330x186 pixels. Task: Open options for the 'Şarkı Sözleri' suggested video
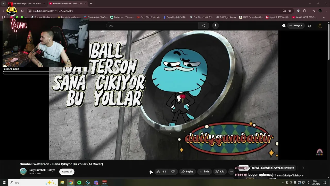(306, 176)
